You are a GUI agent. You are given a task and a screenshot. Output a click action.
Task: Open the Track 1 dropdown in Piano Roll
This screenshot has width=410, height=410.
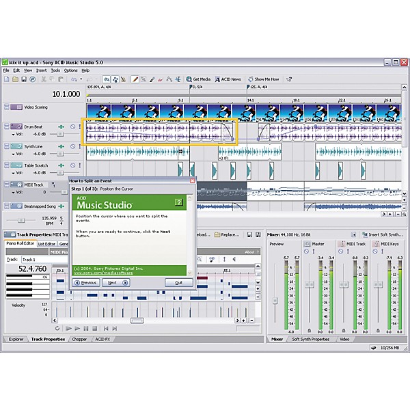44,260
